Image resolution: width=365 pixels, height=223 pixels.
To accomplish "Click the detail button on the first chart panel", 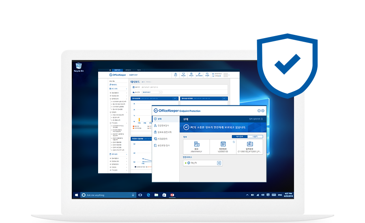I will (175, 98).
